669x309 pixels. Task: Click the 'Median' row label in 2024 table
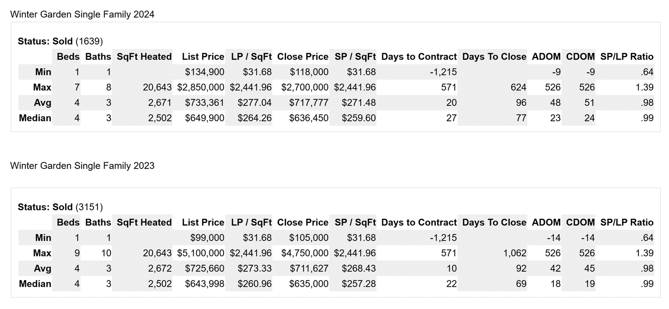35,118
